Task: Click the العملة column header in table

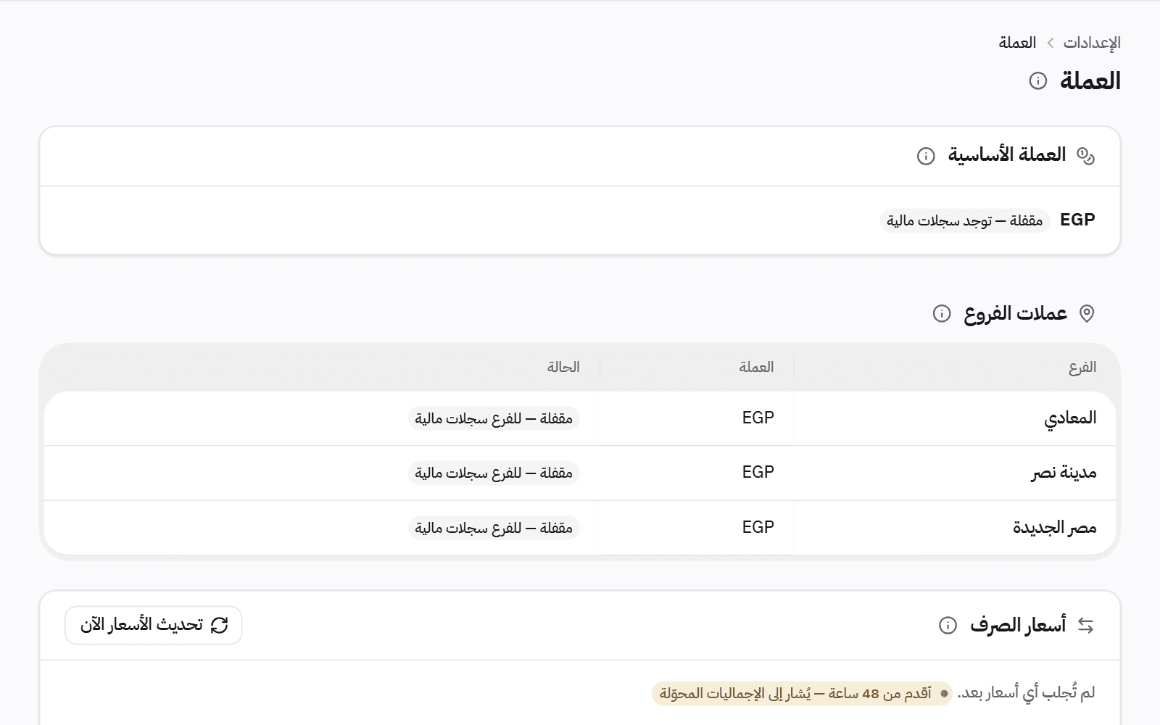Action: (756, 368)
